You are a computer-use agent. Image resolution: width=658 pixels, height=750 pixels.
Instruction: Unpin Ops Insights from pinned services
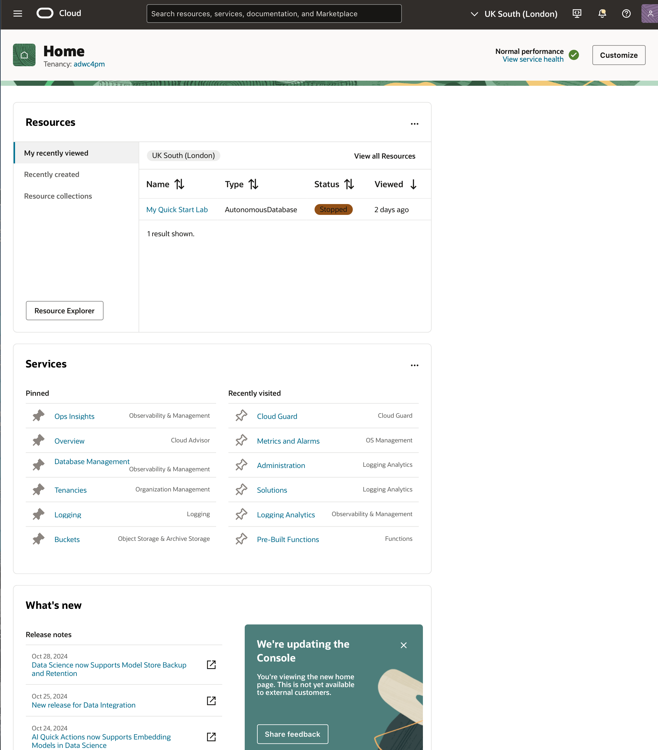tap(38, 415)
